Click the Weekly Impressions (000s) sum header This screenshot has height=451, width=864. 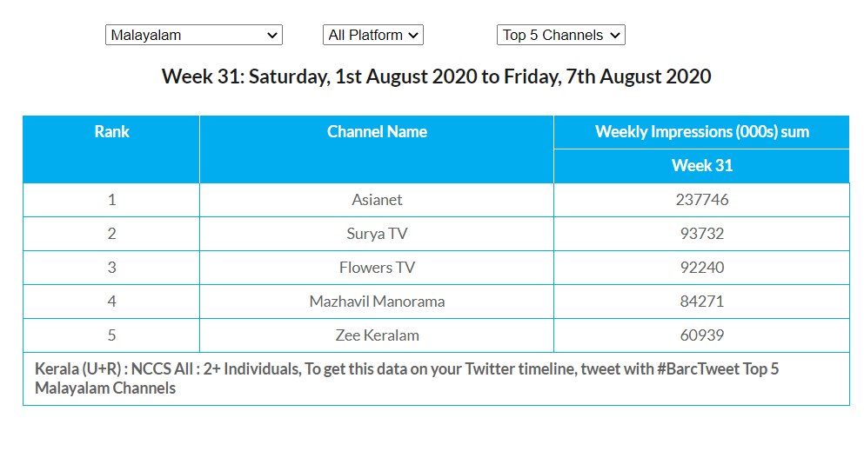click(701, 132)
